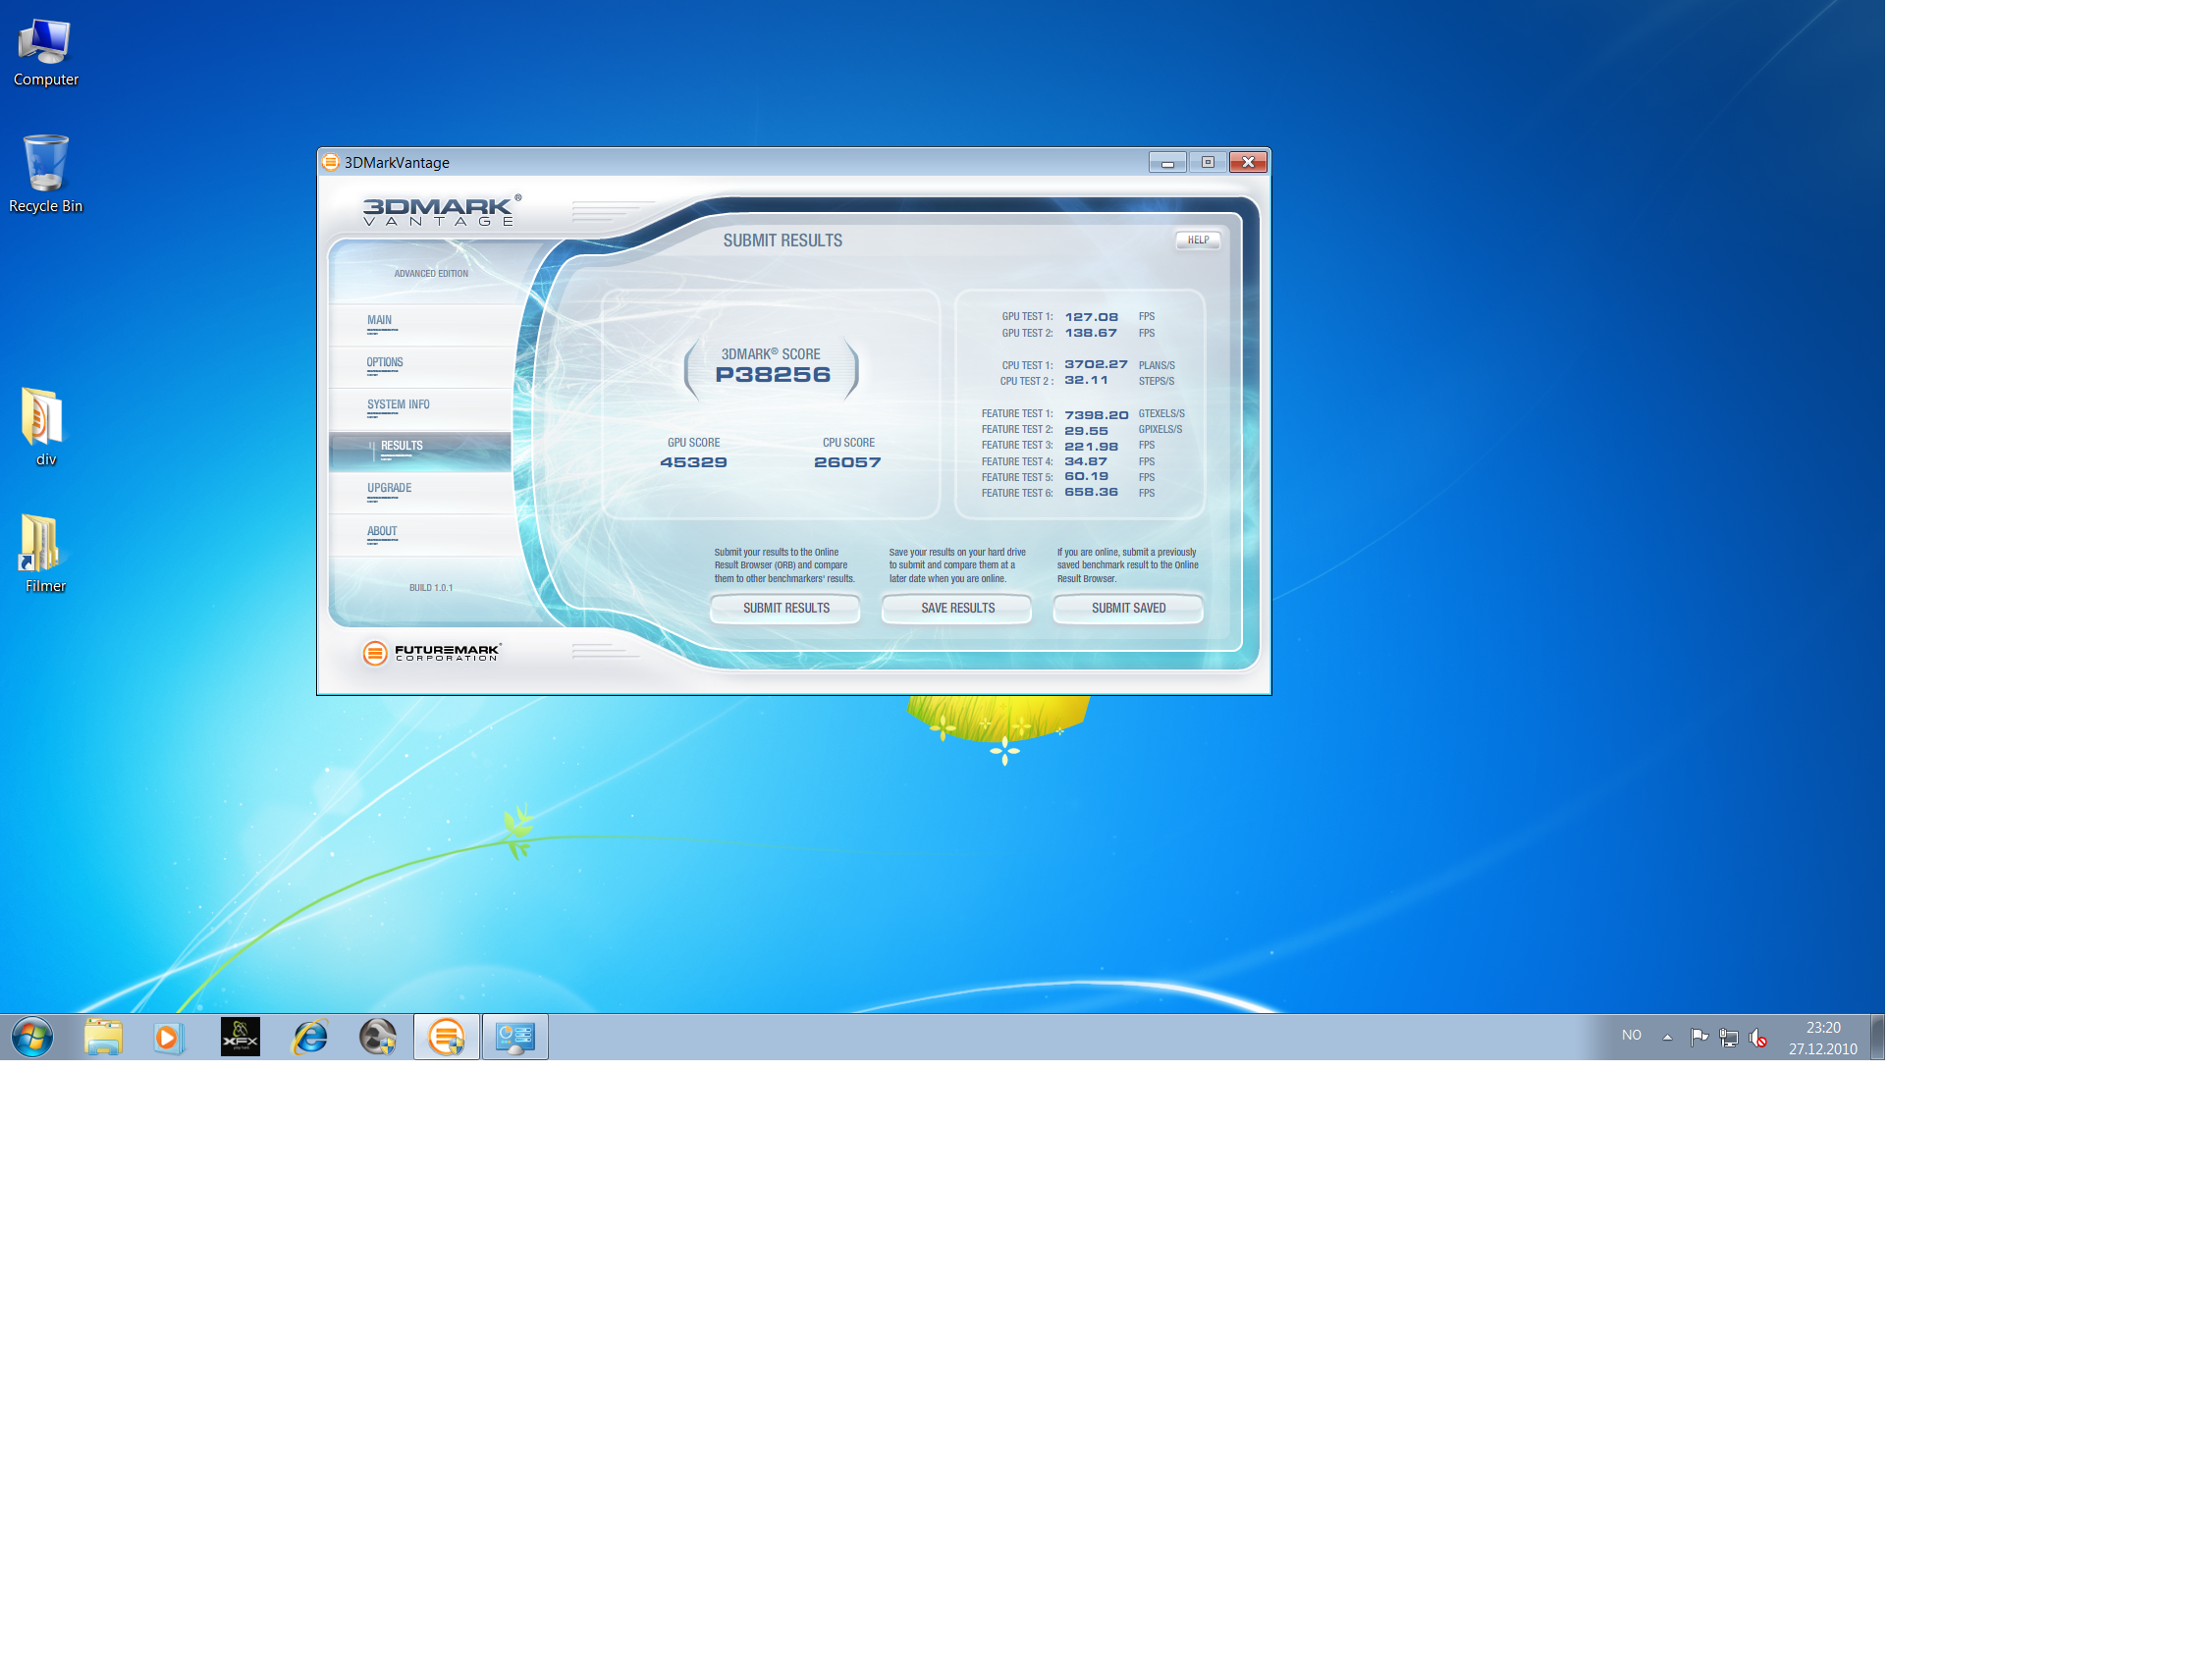
Task: Open the Filmer folder shortcut
Action: [x=45, y=553]
